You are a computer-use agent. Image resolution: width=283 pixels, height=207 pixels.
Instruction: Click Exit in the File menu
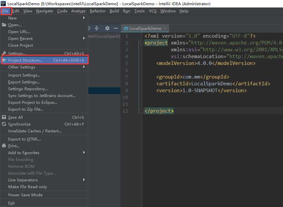(x=44, y=203)
